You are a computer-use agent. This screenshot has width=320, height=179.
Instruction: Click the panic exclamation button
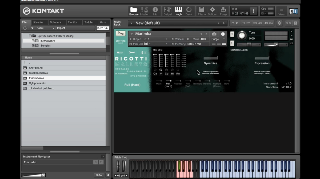coord(253,11)
